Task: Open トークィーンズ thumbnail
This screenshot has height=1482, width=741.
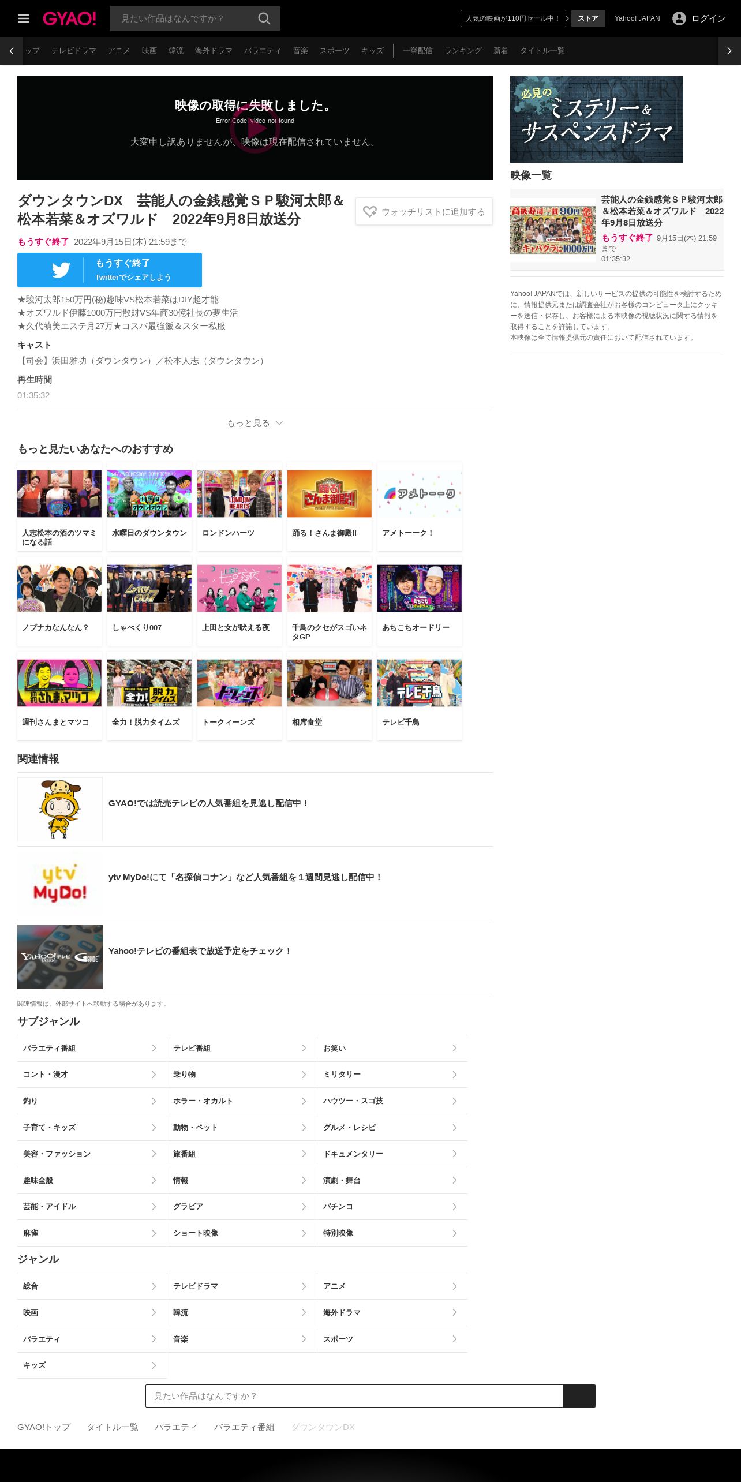Action: coord(239,683)
